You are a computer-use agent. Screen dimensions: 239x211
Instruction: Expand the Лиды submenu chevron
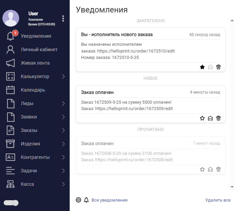pos(63,103)
